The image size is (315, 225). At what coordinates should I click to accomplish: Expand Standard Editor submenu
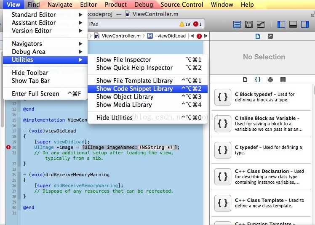tap(45, 15)
